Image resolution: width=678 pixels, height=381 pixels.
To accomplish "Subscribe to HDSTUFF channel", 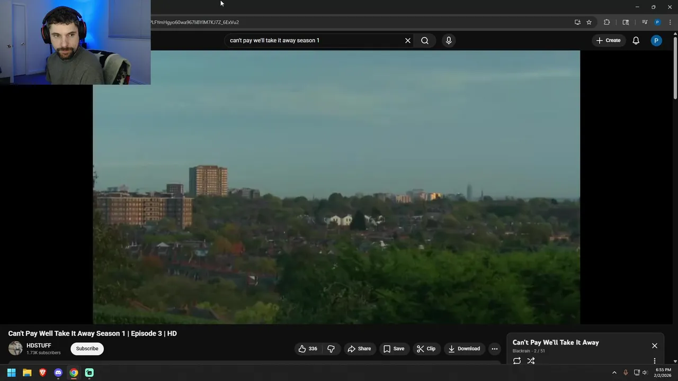I will [87, 349].
